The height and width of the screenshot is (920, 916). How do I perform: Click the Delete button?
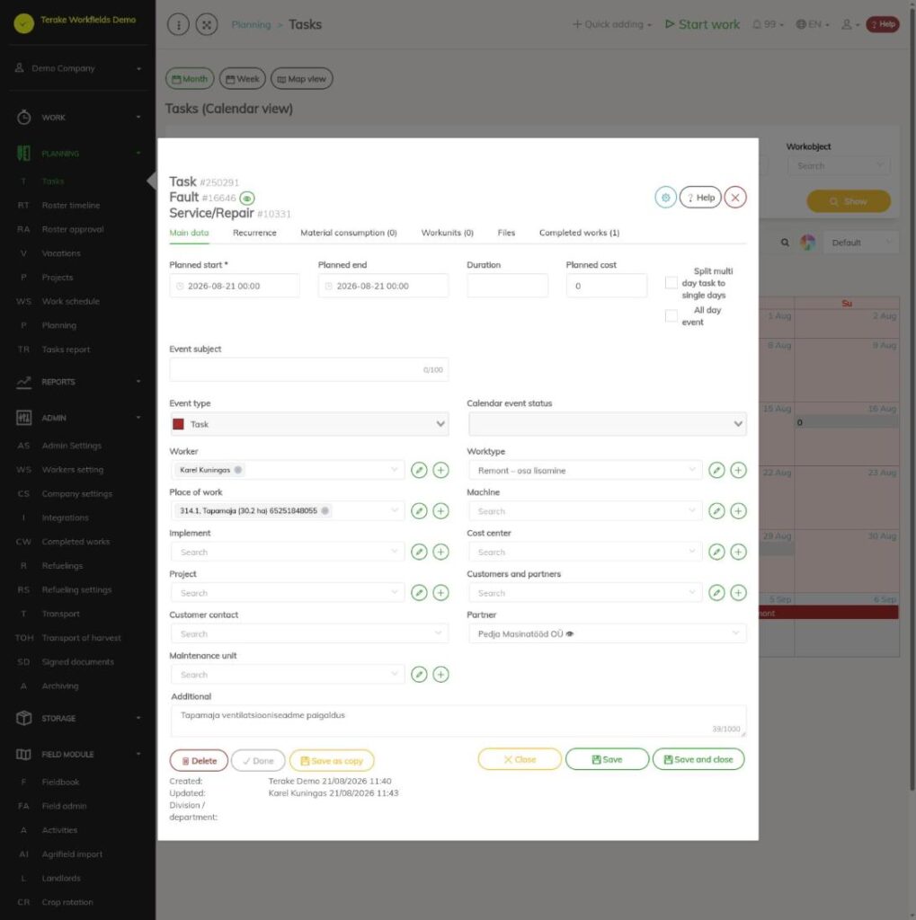[x=199, y=760]
